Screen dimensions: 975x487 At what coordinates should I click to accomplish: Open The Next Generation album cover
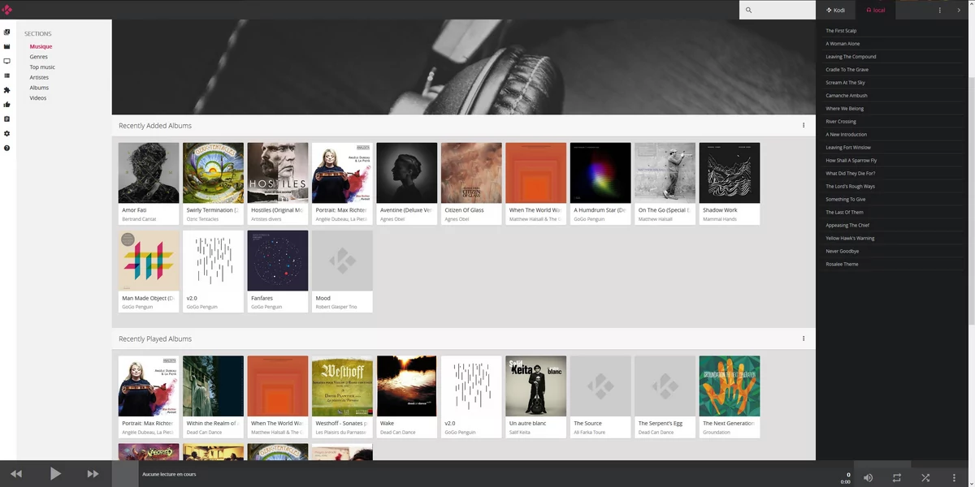pyautogui.click(x=730, y=386)
